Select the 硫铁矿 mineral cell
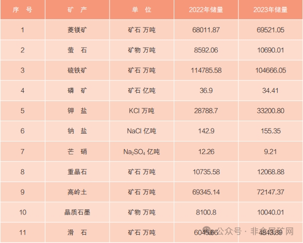Viewport: 303px width, 243px height. 77,70
